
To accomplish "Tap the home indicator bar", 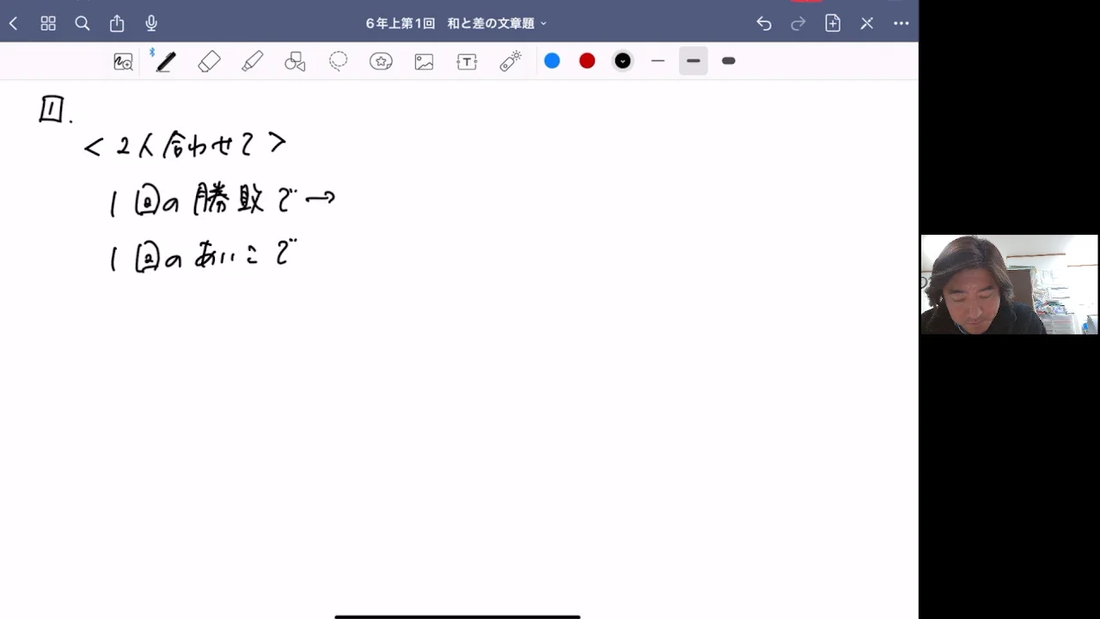I will tap(457, 616).
